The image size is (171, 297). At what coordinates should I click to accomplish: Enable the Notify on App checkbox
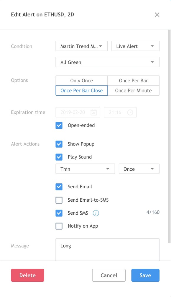point(59,226)
